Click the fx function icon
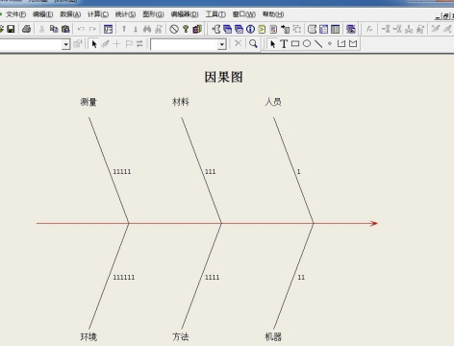 (369, 29)
